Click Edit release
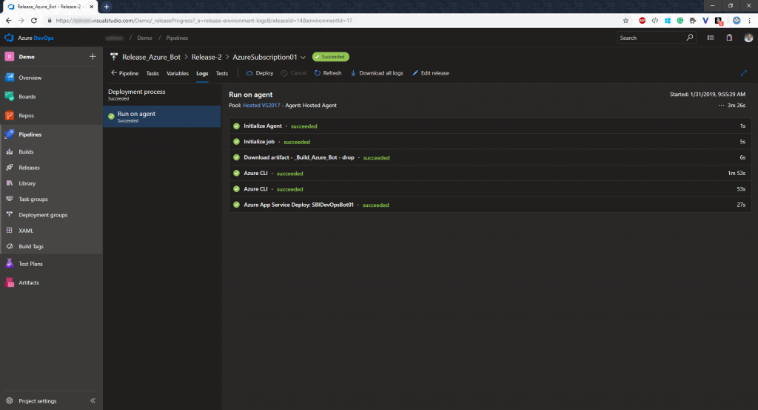The height and width of the screenshot is (410, 758). tap(431, 73)
